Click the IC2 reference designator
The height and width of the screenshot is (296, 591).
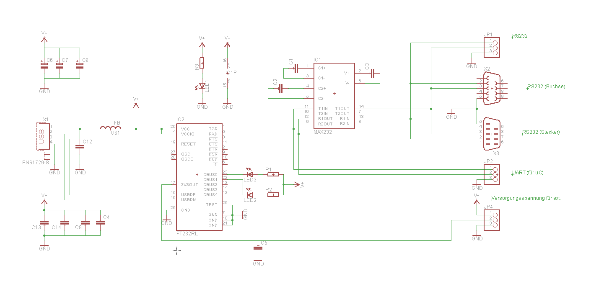(180, 120)
